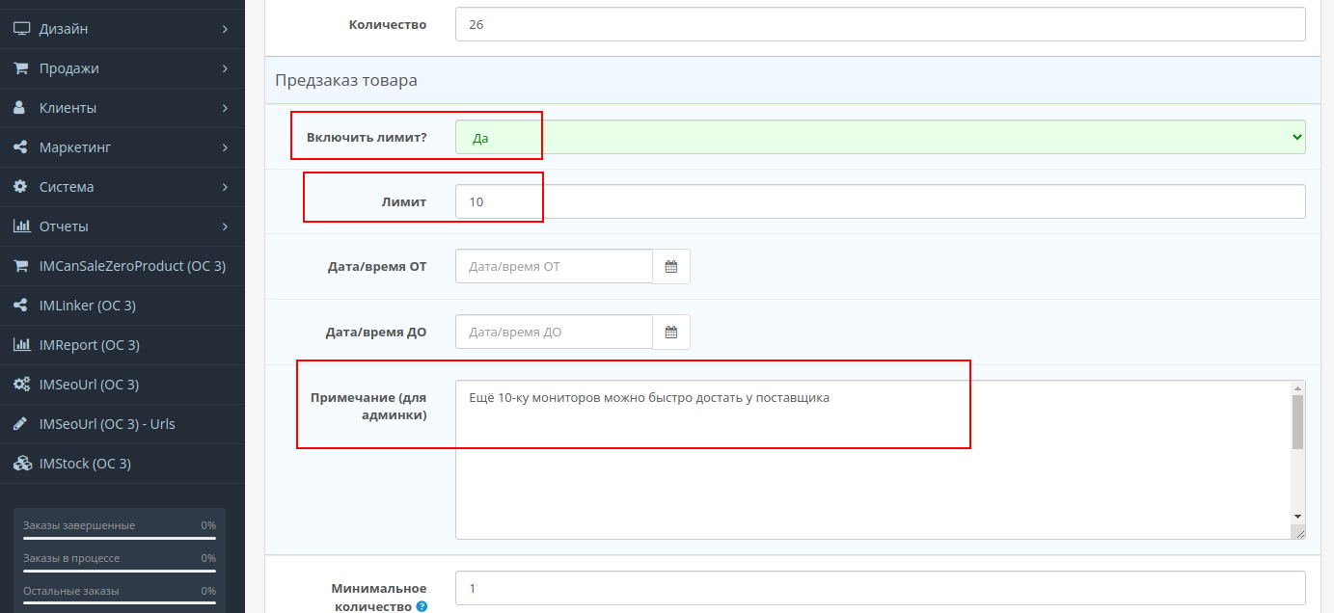Open Продажи sidebar menu

coord(123,68)
